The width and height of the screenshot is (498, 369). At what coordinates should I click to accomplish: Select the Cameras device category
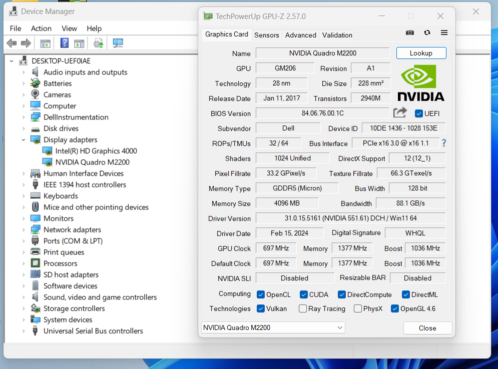click(x=57, y=95)
